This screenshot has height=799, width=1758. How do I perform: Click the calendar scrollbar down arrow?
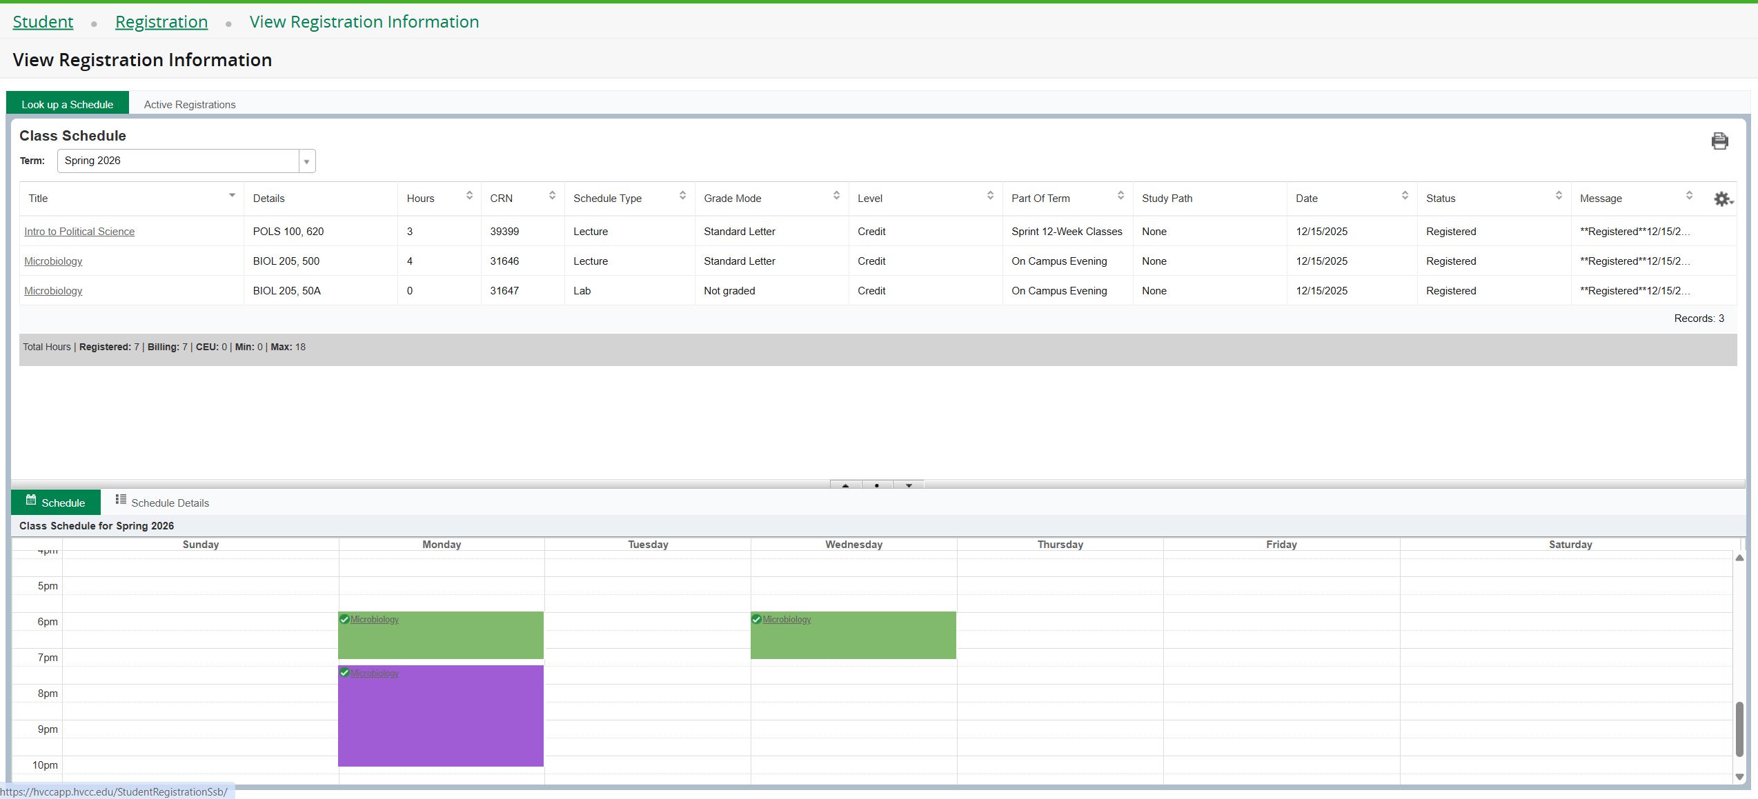pyautogui.click(x=1739, y=777)
